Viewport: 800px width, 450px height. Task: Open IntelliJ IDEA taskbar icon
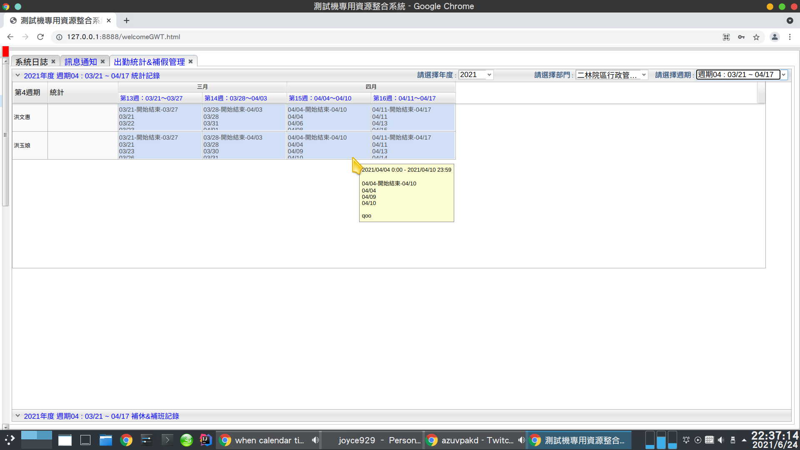pos(206,440)
